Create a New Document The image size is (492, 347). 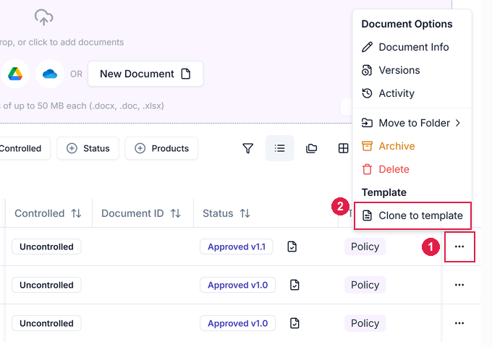pyautogui.click(x=145, y=74)
